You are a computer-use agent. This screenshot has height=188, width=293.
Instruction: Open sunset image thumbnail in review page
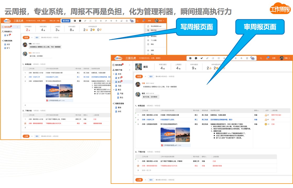(x=183, y=135)
